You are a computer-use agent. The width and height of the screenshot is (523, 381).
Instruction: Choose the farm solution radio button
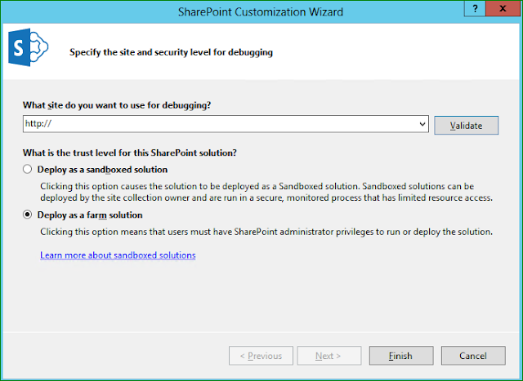[29, 215]
